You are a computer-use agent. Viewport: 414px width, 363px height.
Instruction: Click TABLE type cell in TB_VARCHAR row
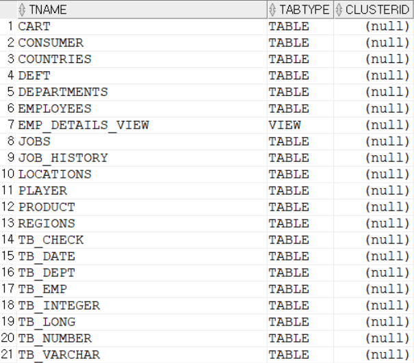pyautogui.click(x=300, y=355)
